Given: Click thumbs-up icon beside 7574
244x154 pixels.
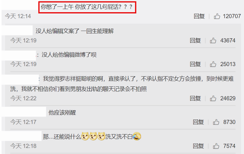Looking at the screenshot, I should [x=216, y=146].
